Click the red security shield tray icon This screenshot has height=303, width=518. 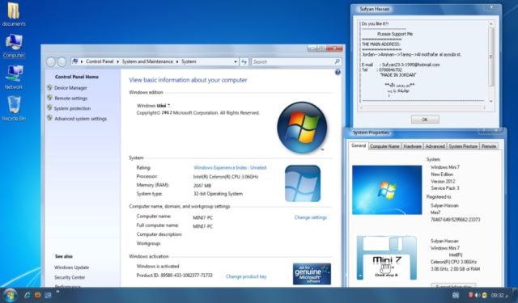[471, 295]
